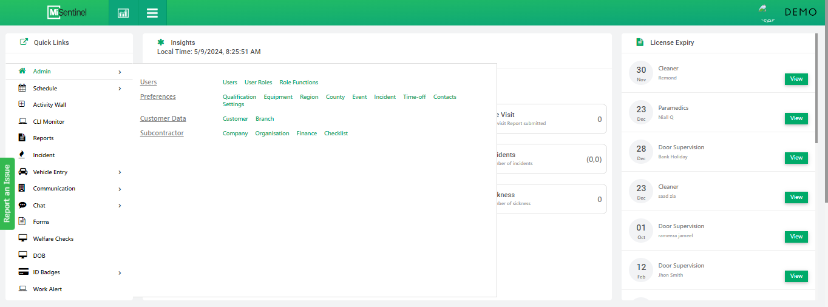
Task: Open the Work Alert menu item
Action: pyautogui.click(x=47, y=289)
